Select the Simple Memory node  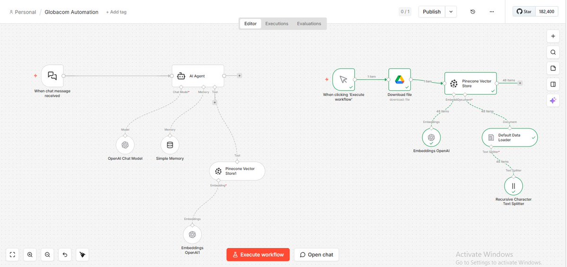point(170,145)
